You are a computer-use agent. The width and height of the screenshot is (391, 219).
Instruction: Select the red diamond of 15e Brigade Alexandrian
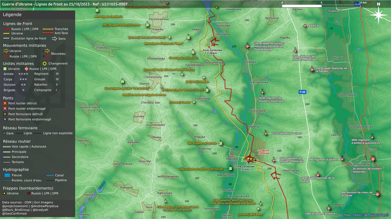tap(247, 46)
